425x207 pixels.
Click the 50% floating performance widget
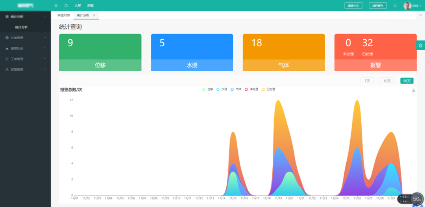tap(416, 199)
